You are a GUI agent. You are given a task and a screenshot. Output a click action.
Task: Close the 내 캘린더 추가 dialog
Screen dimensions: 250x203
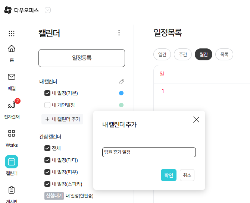click(196, 120)
